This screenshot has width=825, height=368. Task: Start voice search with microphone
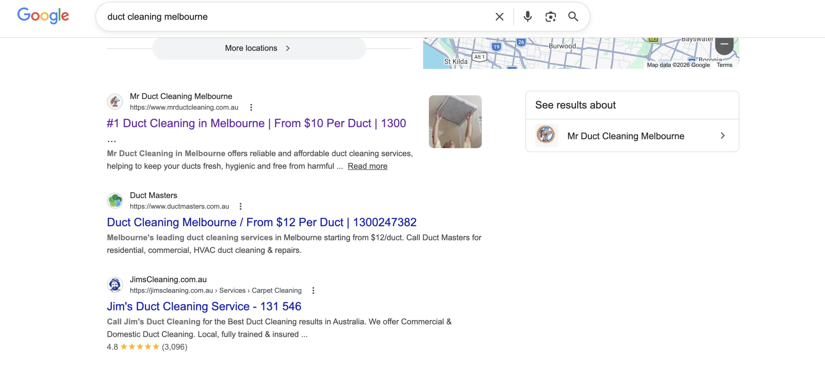point(527,17)
